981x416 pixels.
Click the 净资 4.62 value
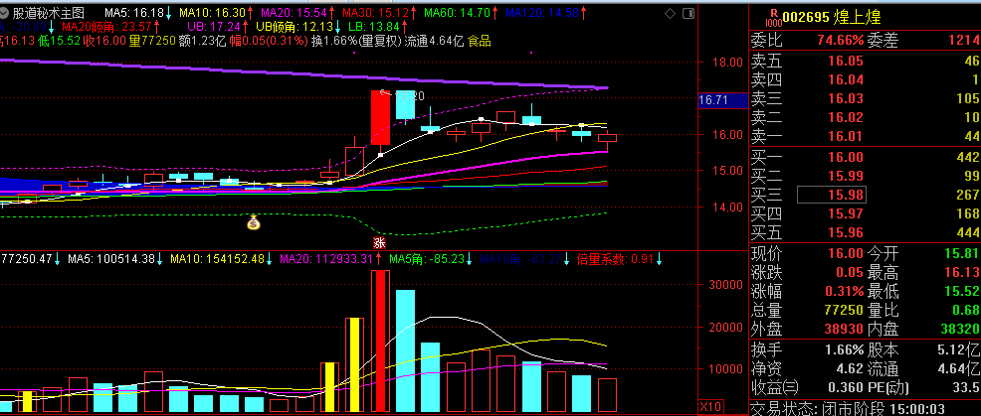(x=849, y=368)
